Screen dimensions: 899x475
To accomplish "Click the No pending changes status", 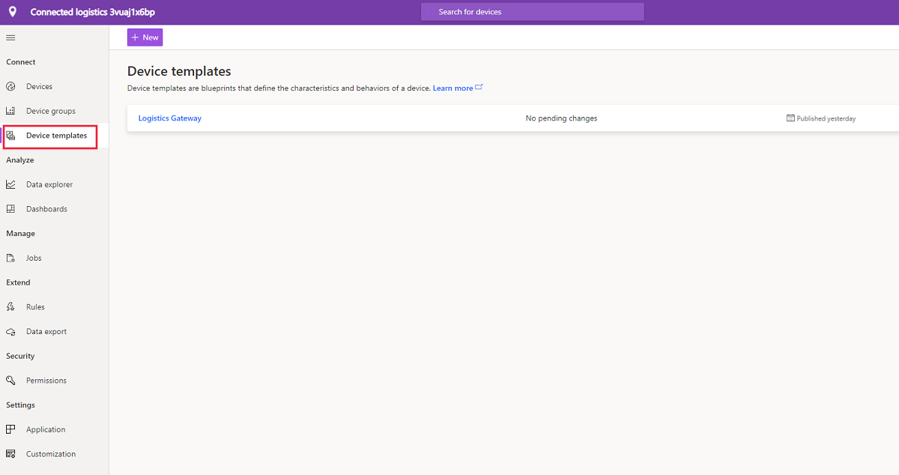I will (561, 118).
